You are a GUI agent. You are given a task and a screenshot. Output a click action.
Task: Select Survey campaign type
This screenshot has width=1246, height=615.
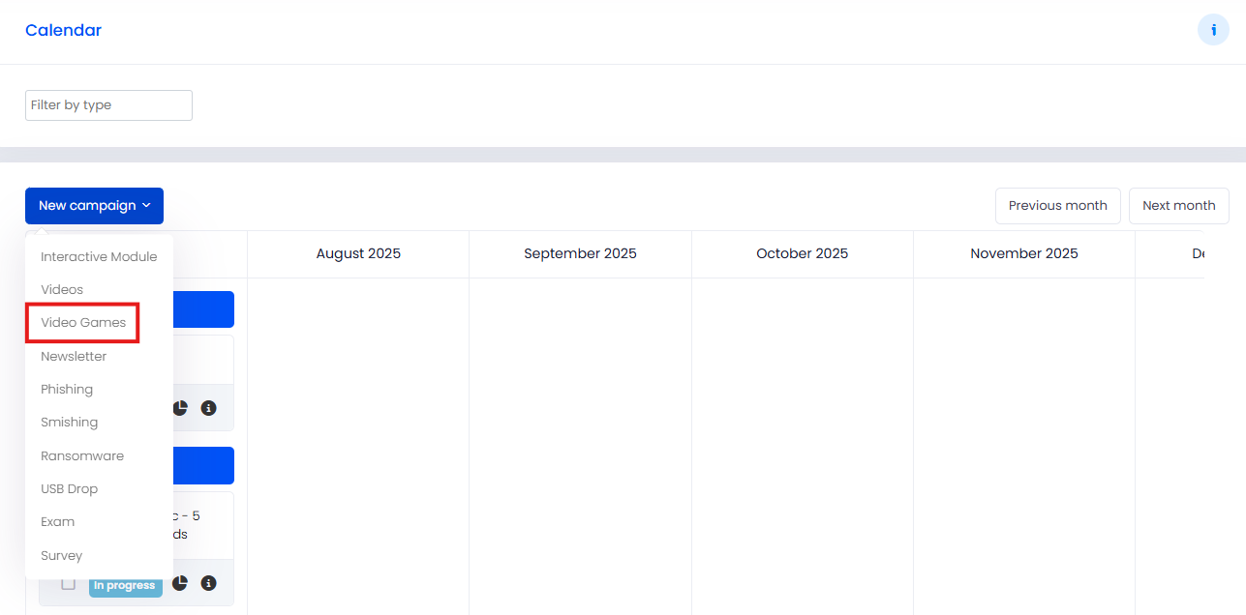pyautogui.click(x=62, y=556)
